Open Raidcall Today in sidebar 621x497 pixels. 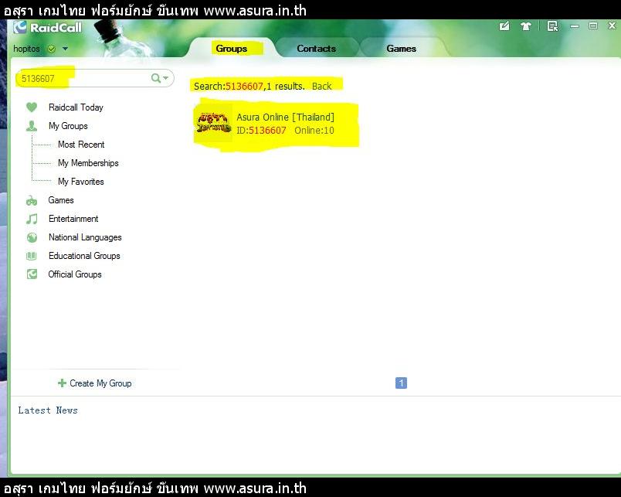[76, 107]
